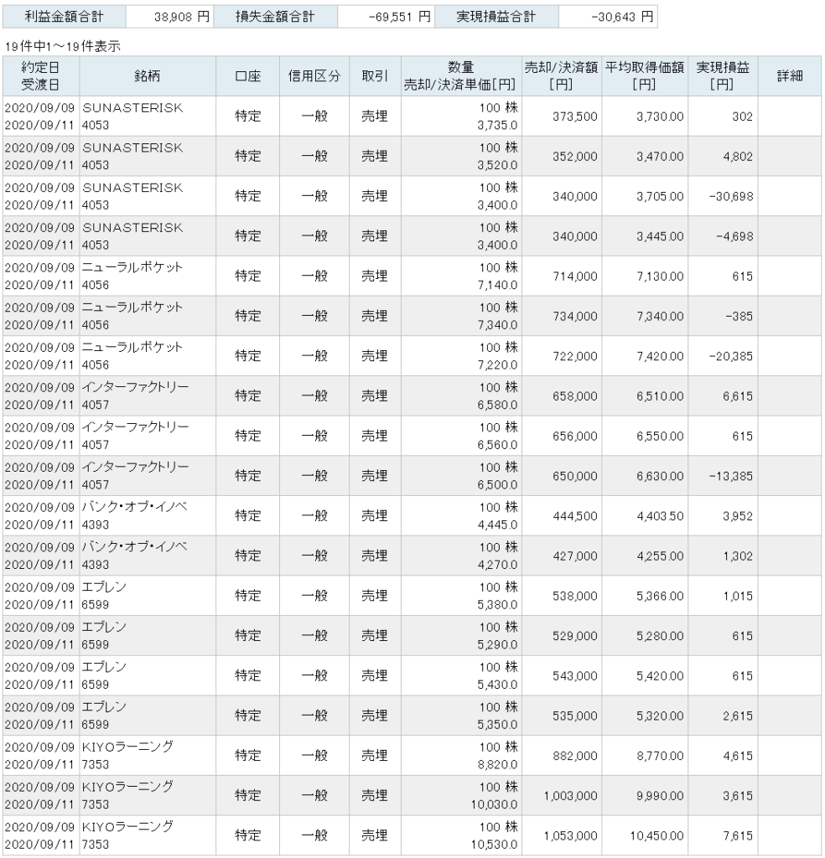Click the 数量 売却/決済単価 column header
Screen dimensions: 825x858
coord(461,76)
